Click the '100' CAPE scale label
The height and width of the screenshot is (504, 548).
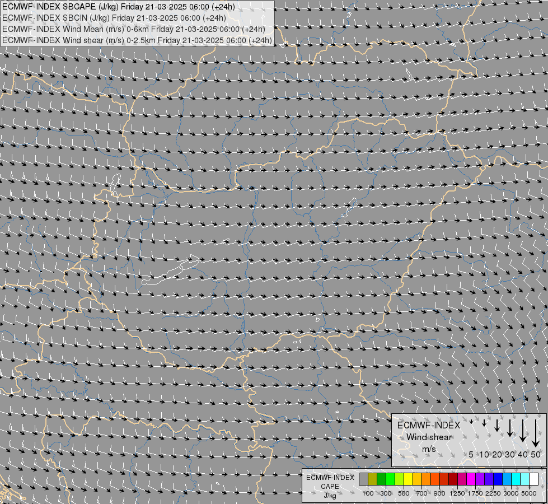coord(368,493)
